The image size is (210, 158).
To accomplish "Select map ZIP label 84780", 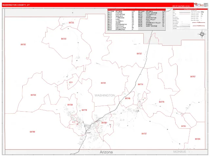I will [104, 123].
